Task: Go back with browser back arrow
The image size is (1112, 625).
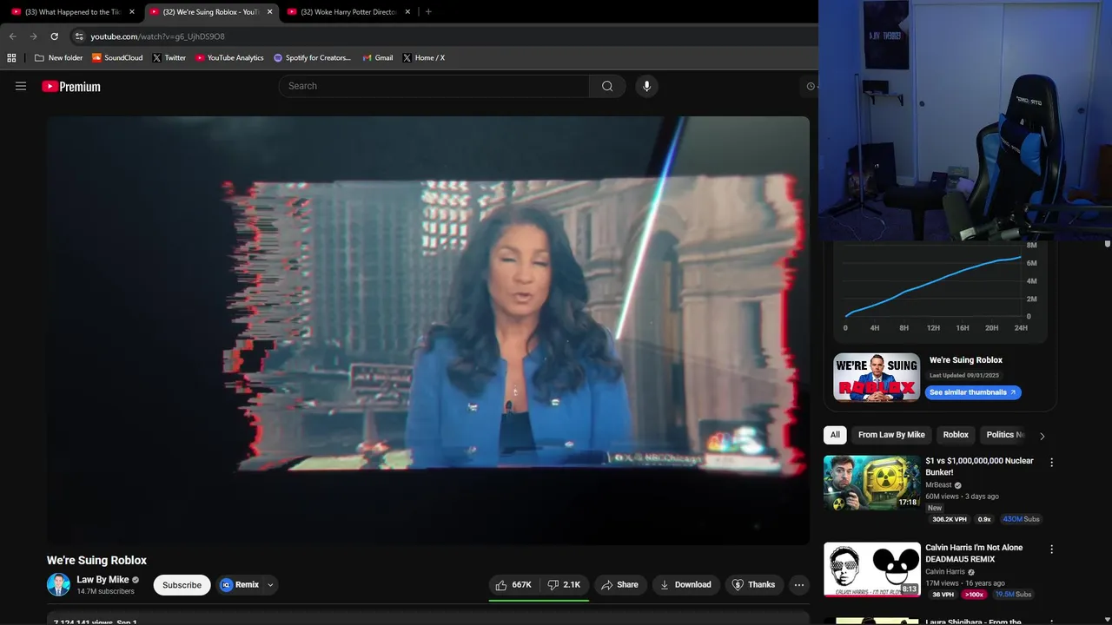Action: coord(12,36)
